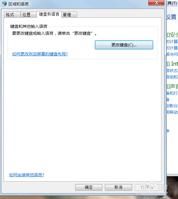
Task: Click the 移动 link in Control Panel window
Action: (172, 112)
